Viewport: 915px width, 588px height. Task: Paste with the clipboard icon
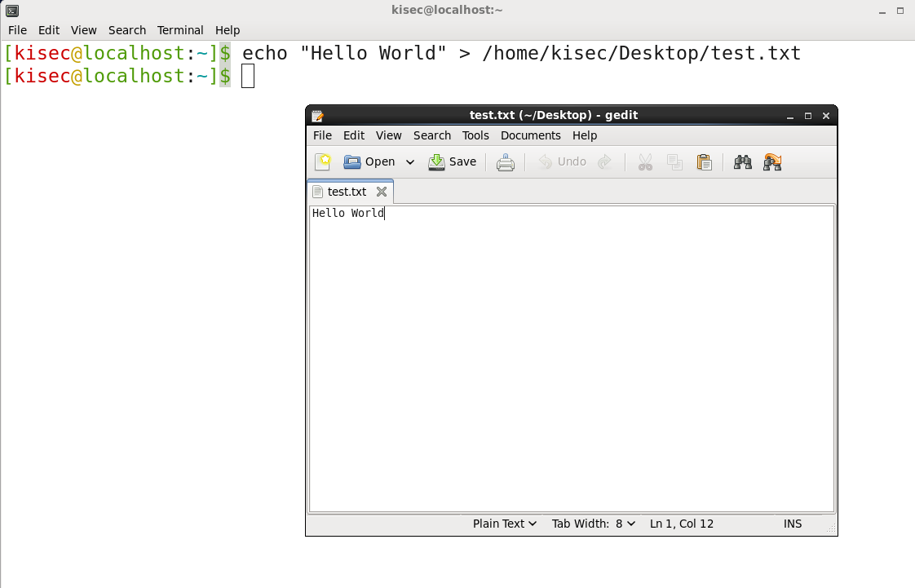pyautogui.click(x=705, y=162)
